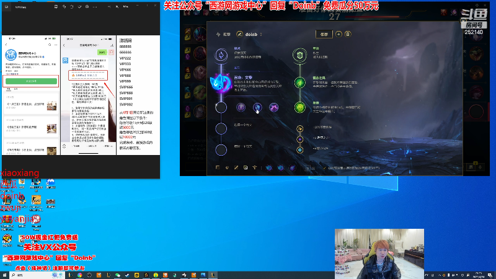This screenshot has width=496, height=279.
Task: Pick the middle blue rune option under cursor
Action: [257, 107]
